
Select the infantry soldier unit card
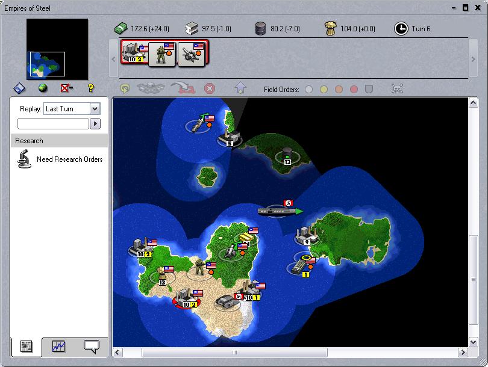[162, 53]
